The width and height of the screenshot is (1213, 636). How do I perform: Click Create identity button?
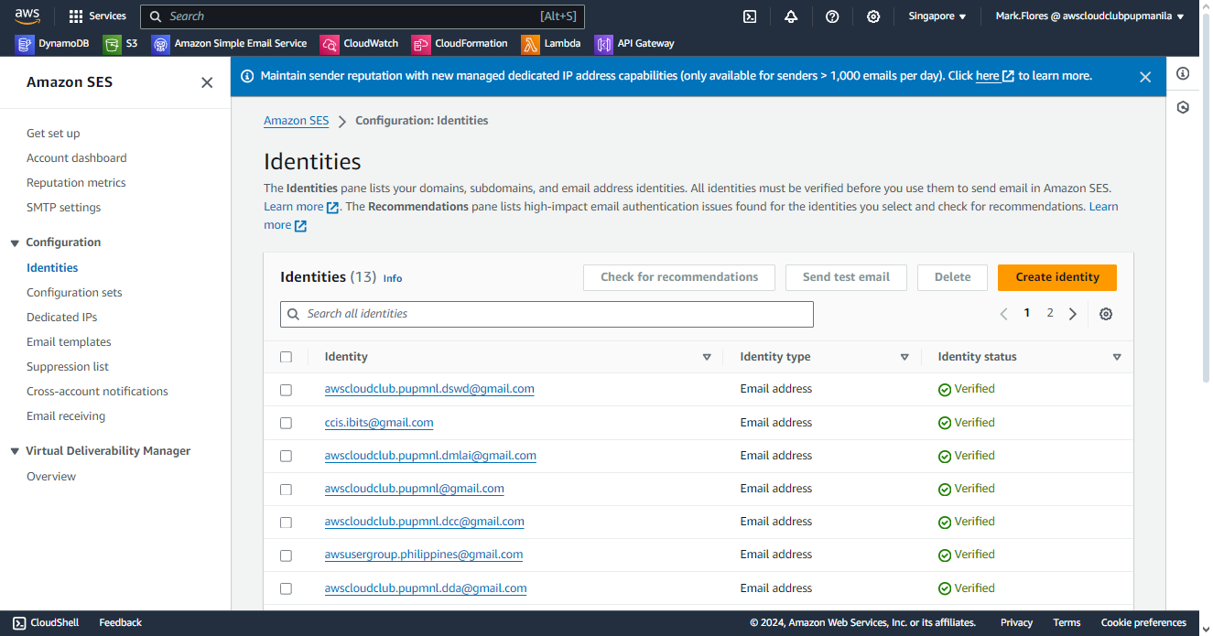(1057, 277)
